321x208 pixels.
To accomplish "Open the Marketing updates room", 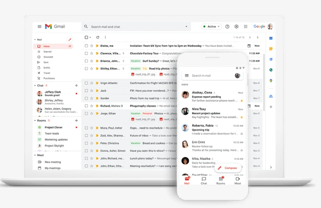I will click(x=56, y=140).
